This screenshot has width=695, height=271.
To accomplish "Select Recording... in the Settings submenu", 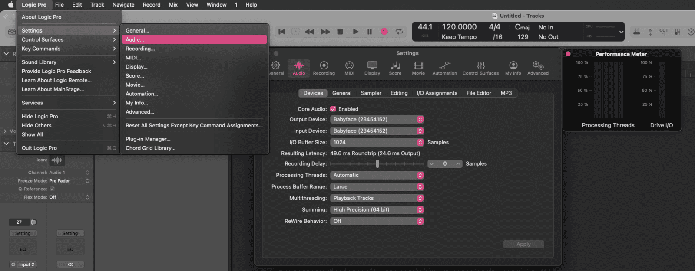I will [194, 49].
